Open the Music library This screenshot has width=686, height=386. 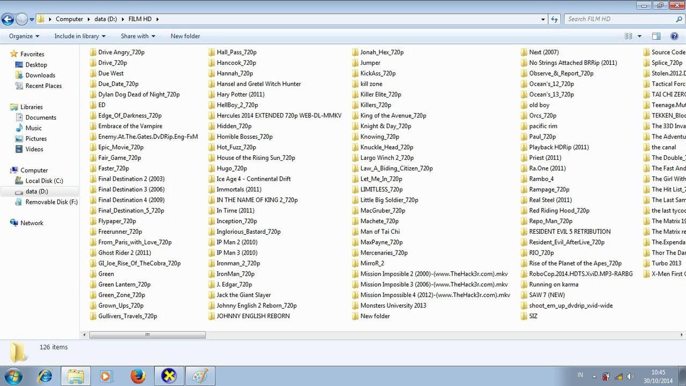click(33, 128)
